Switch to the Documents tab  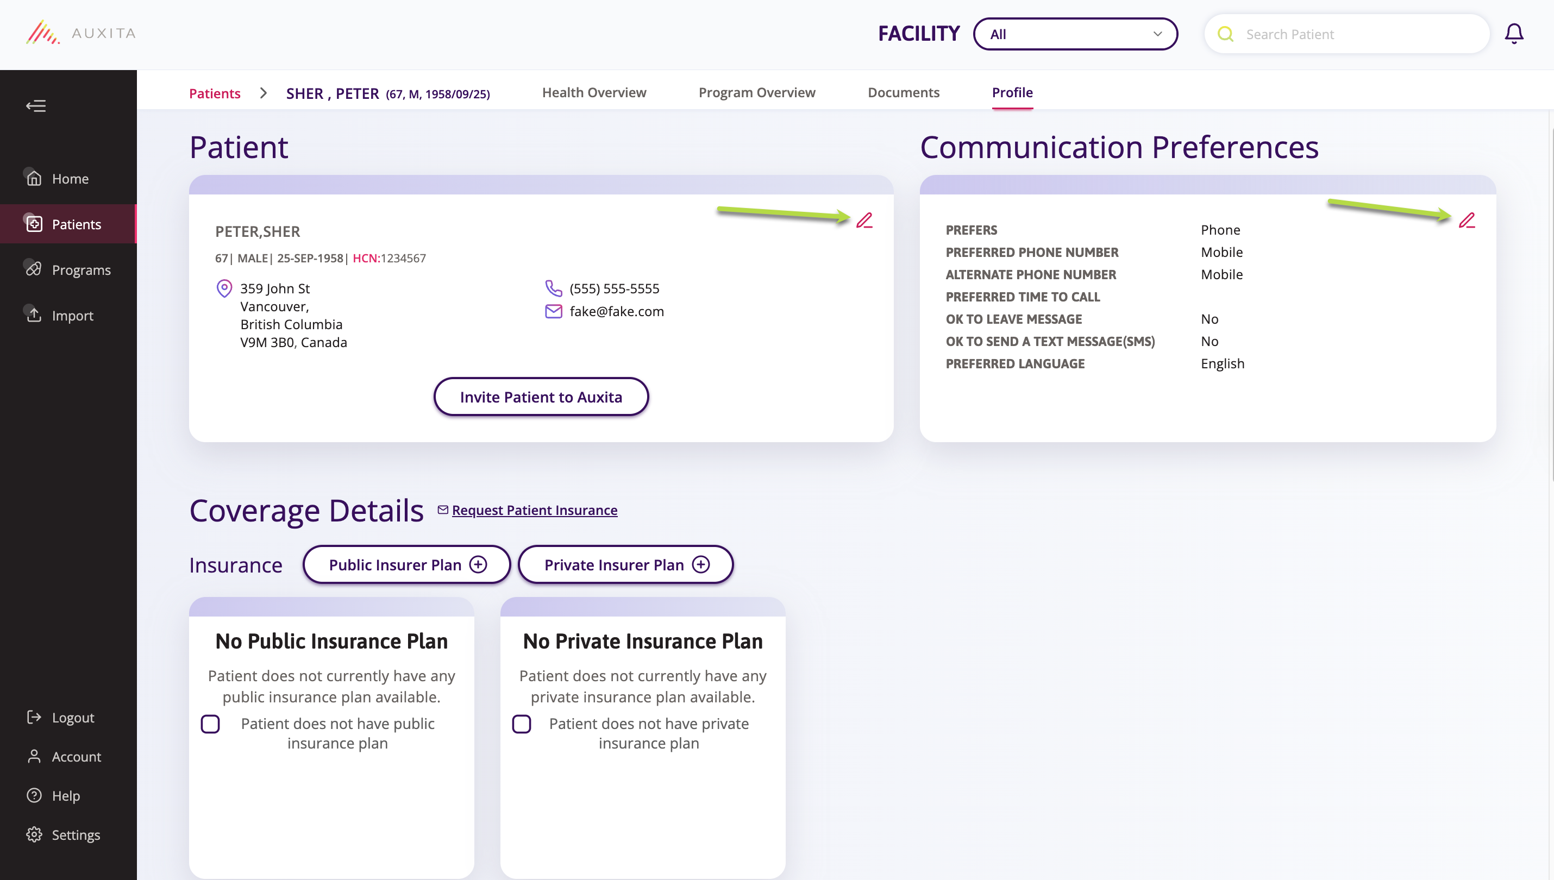coord(903,92)
